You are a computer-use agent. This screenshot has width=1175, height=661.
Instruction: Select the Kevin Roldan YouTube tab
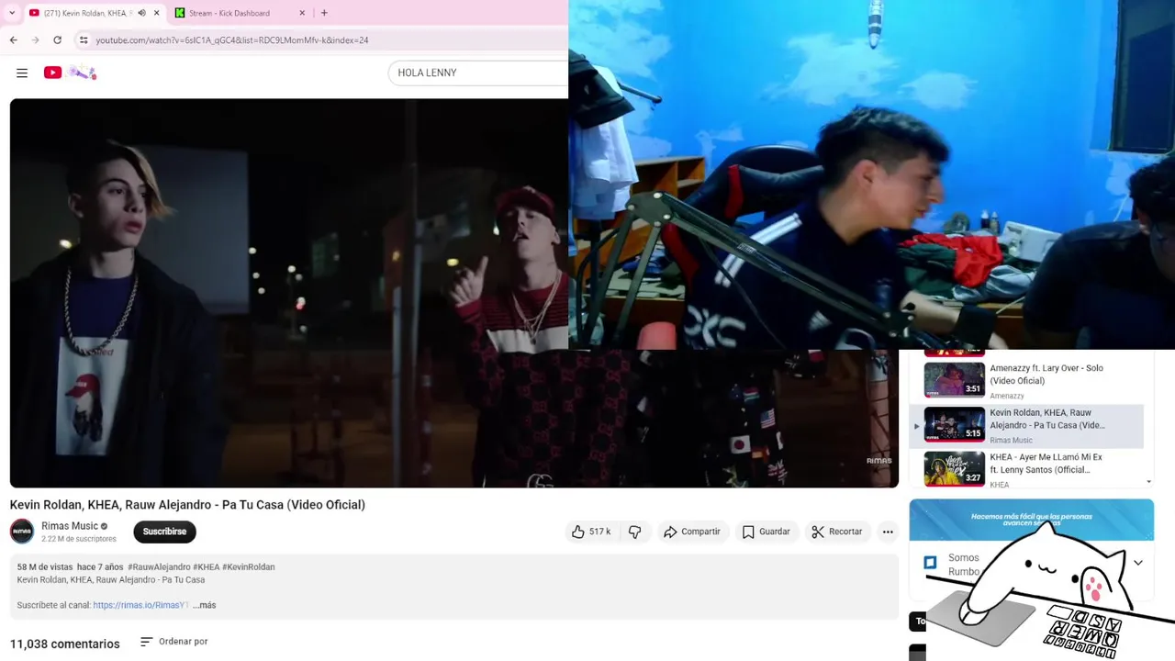94,13
